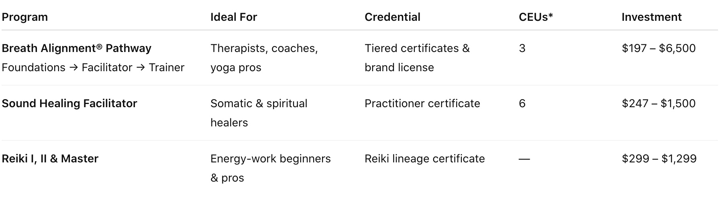Image resolution: width=722 pixels, height=200 pixels.
Task: Click the Credential column header
Action: pyautogui.click(x=392, y=17)
